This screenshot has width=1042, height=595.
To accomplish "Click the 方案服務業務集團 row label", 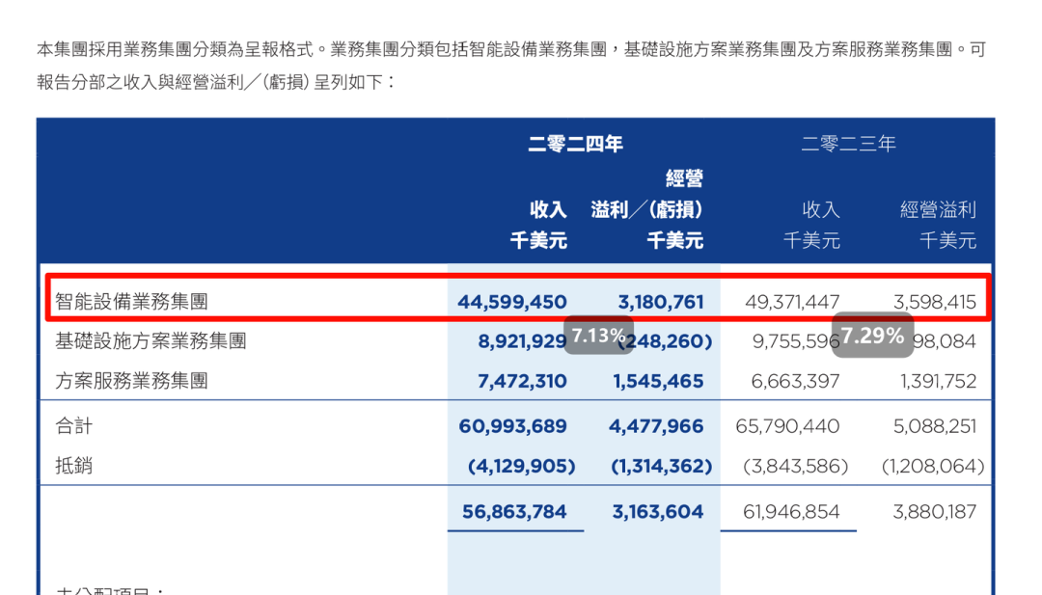I will 131,381.
